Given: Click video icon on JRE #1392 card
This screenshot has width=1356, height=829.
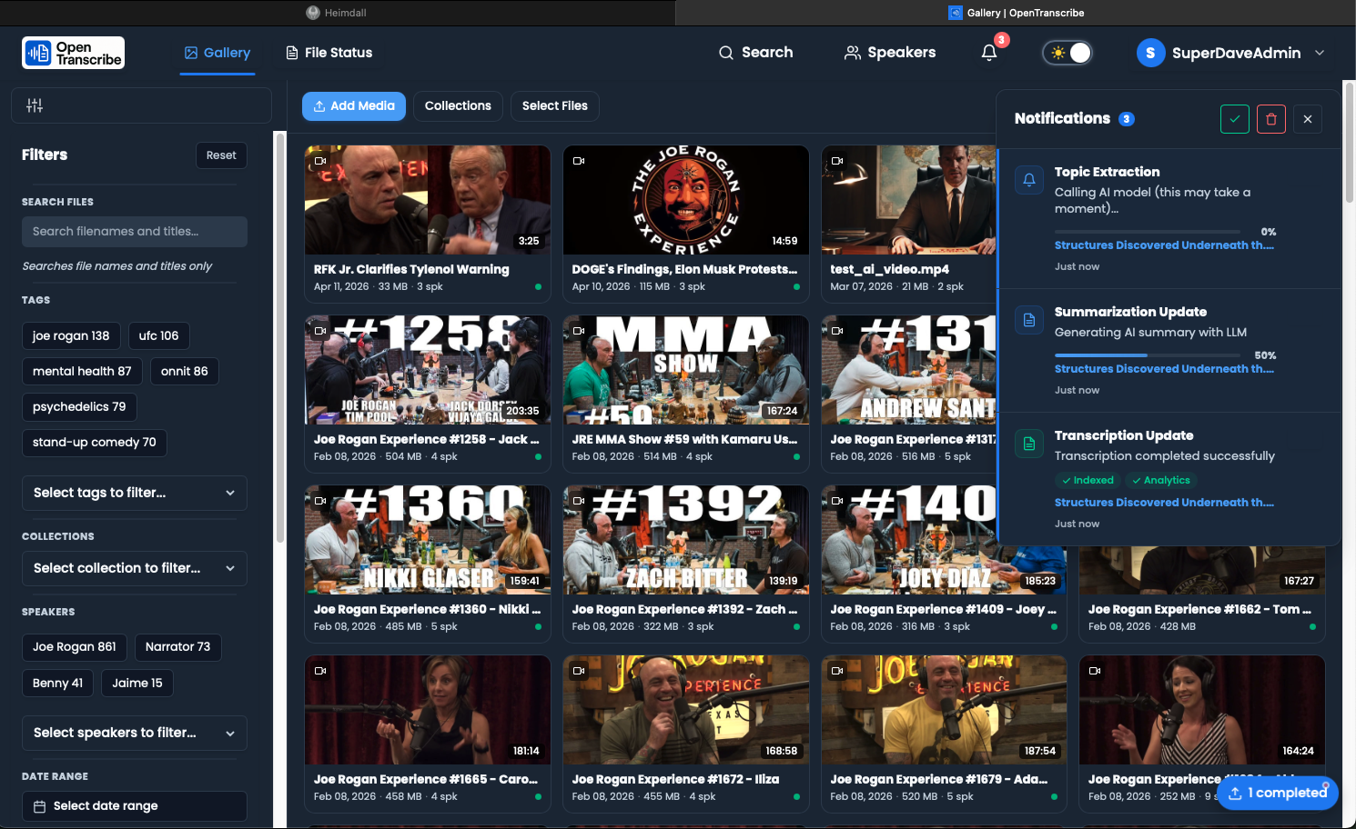Looking at the screenshot, I should click(x=579, y=501).
